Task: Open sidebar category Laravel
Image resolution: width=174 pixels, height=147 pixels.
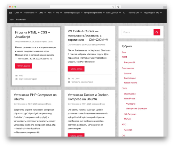Action: click(x=128, y=73)
